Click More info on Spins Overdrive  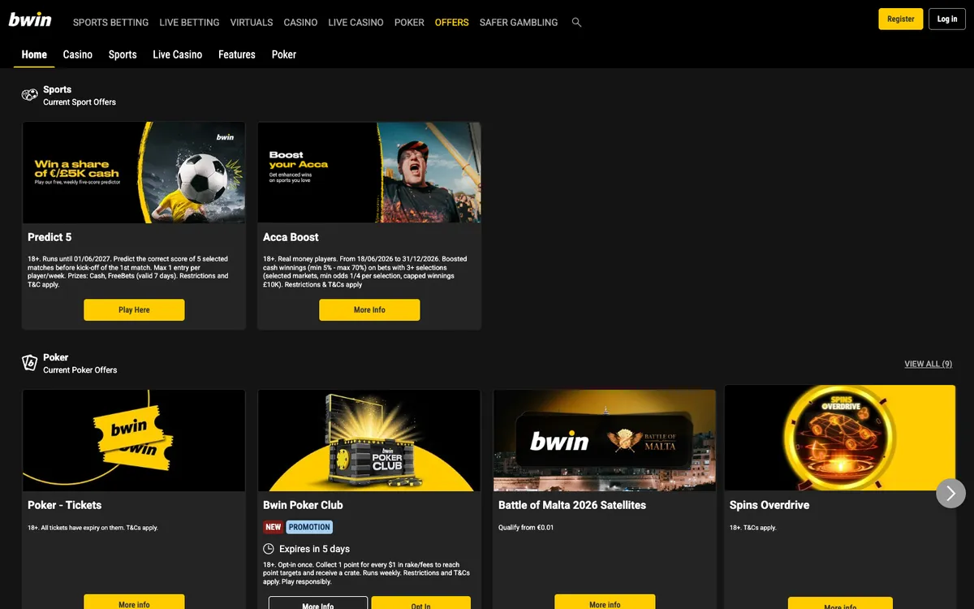point(840,604)
